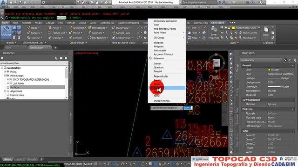
Task: Toggle the MODEL space status button
Action: [x=88, y=164]
